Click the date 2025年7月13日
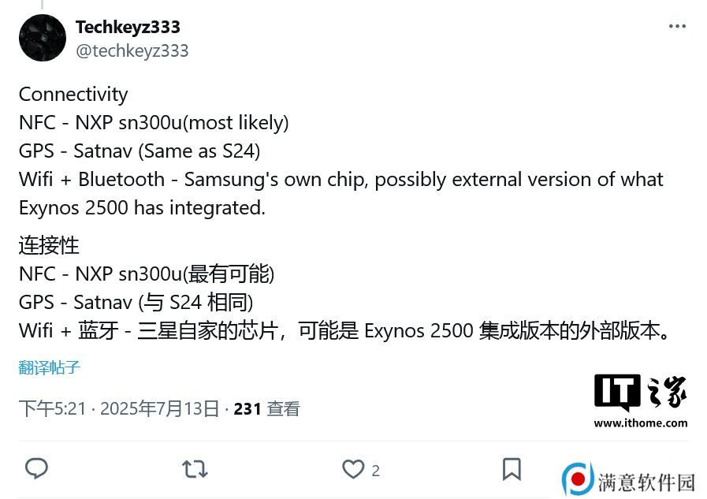 coord(160,409)
